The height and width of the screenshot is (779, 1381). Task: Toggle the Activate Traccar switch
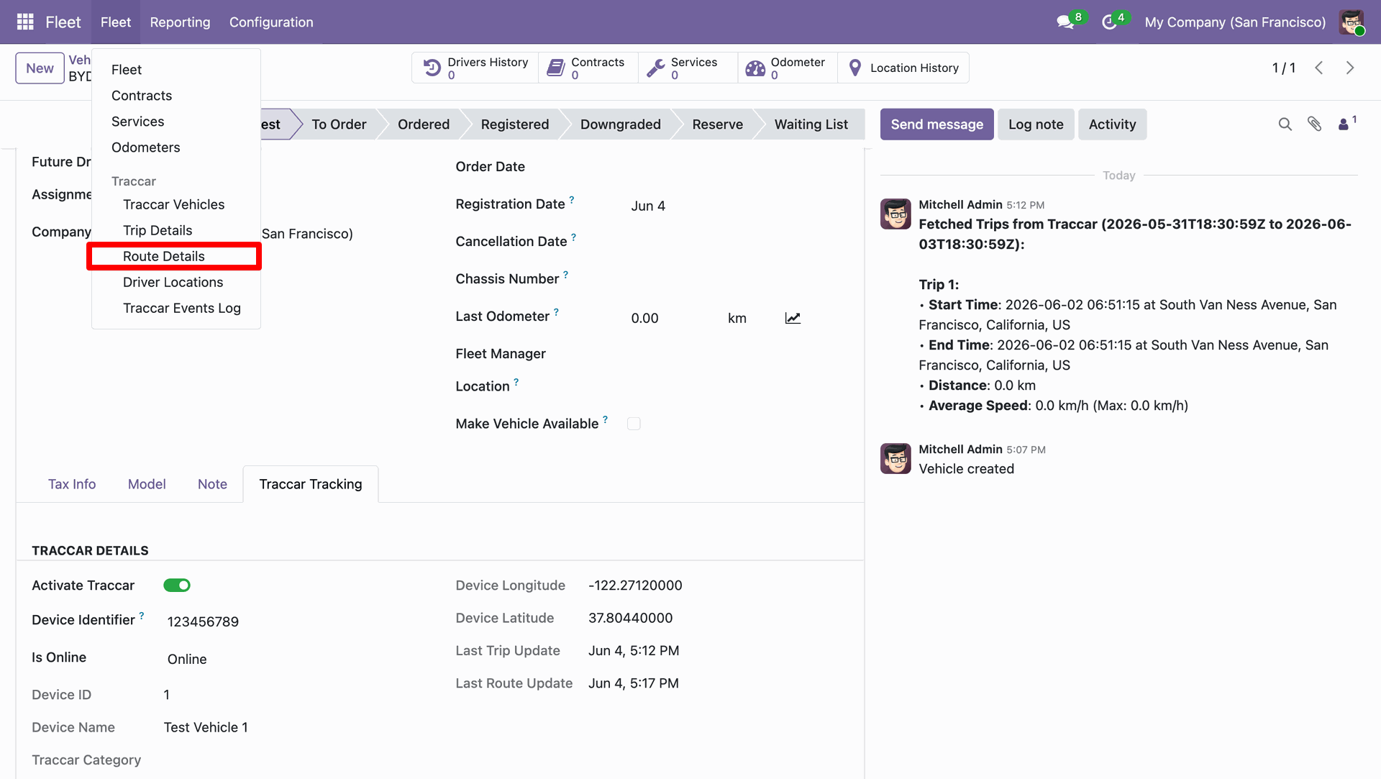tap(177, 586)
